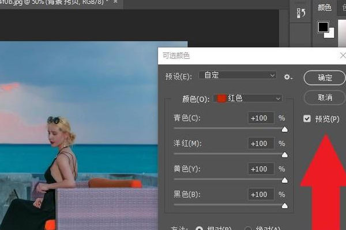This screenshot has height=230, width=346.
Task: Click the 黑色(B) value input field
Action: (x=261, y=194)
